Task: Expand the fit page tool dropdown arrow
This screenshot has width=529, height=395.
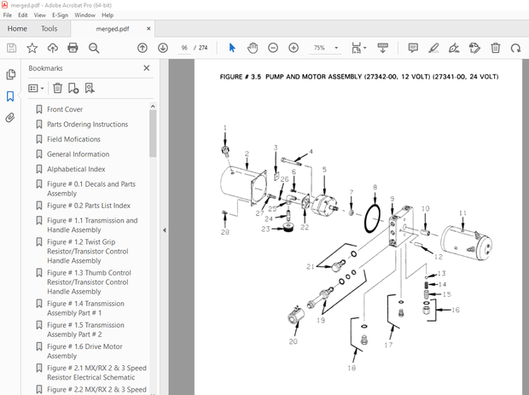Action: pos(365,48)
